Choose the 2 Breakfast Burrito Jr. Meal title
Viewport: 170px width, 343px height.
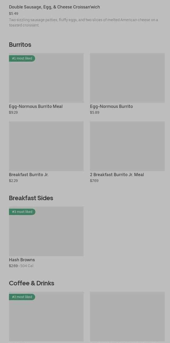117,175
